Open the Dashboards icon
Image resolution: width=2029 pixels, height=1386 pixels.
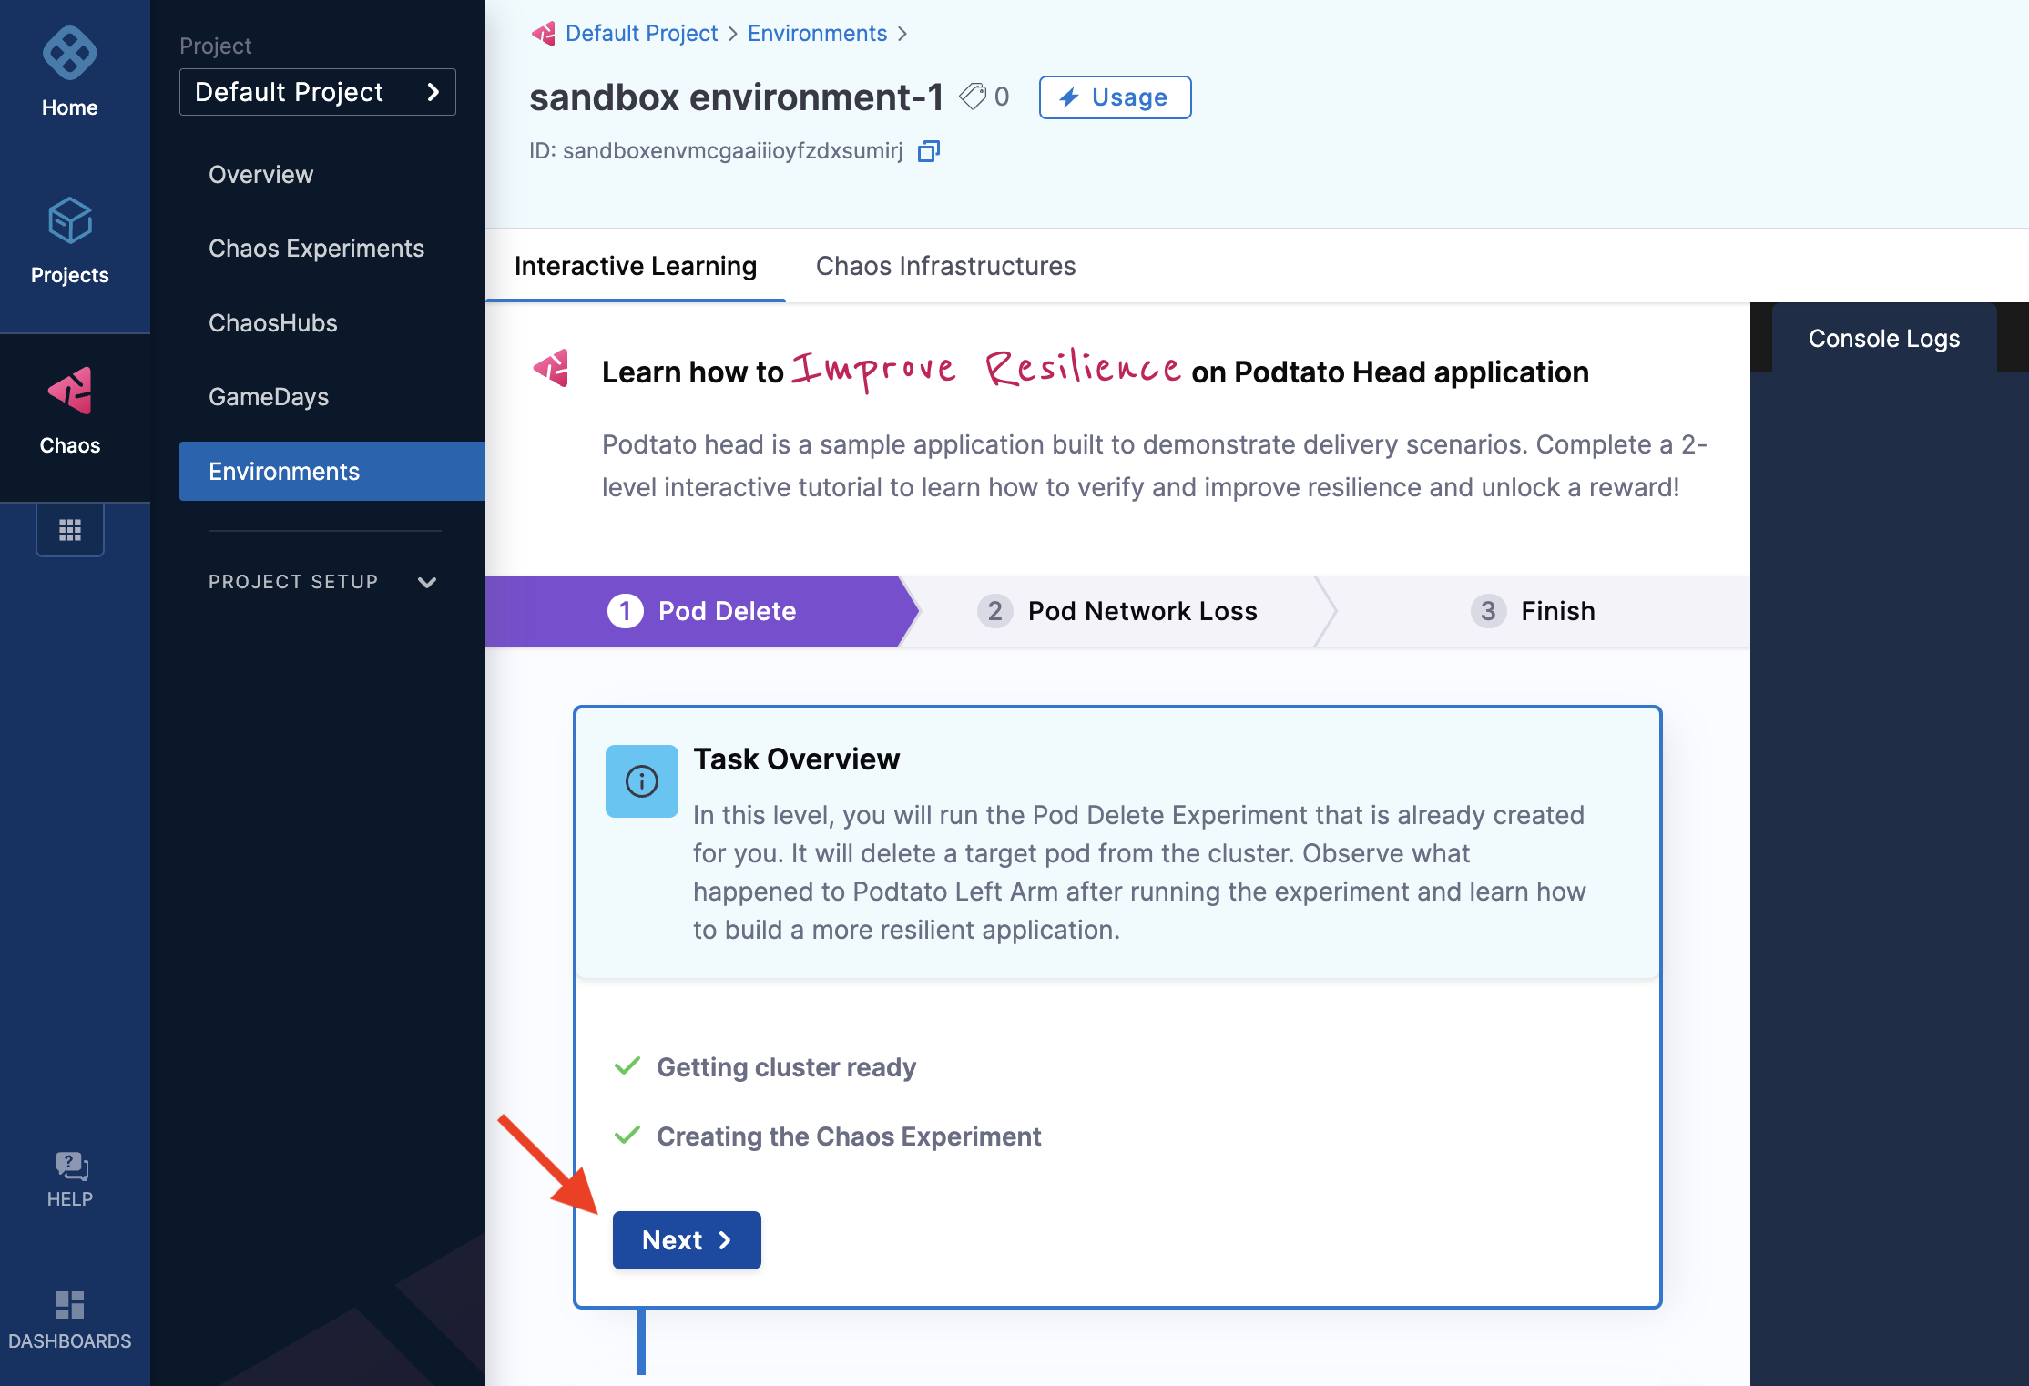(x=70, y=1305)
